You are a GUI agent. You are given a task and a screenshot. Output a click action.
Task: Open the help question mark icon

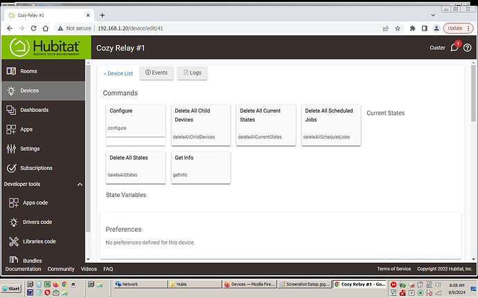pos(467,48)
